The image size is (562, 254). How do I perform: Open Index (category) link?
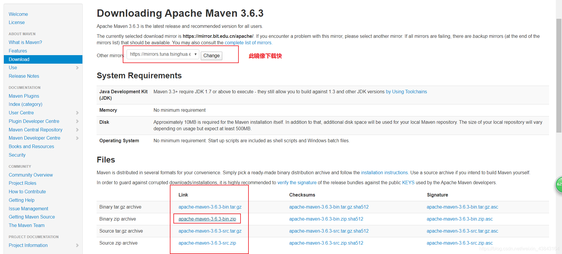coord(26,104)
